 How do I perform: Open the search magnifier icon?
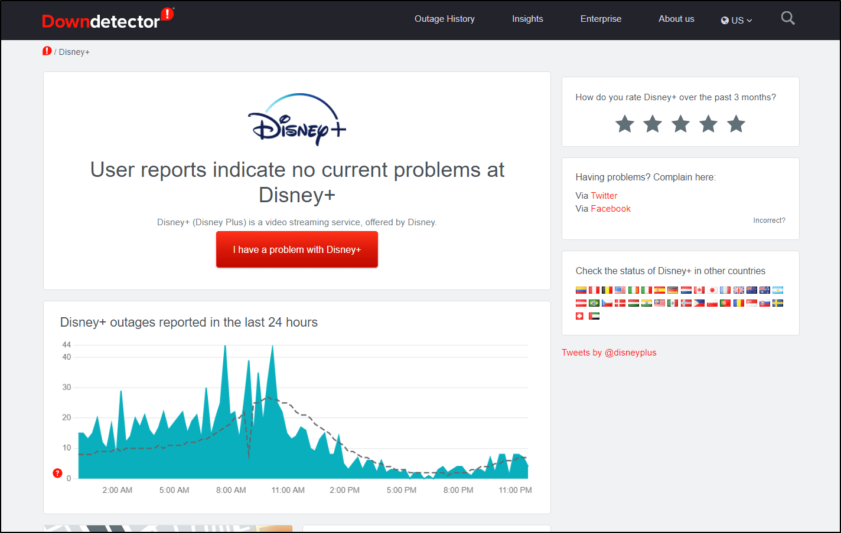pyautogui.click(x=788, y=18)
